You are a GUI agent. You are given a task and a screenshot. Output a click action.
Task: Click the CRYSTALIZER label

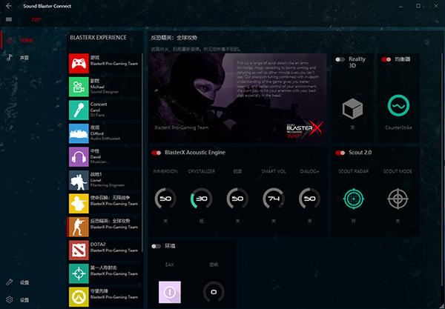tap(201, 171)
